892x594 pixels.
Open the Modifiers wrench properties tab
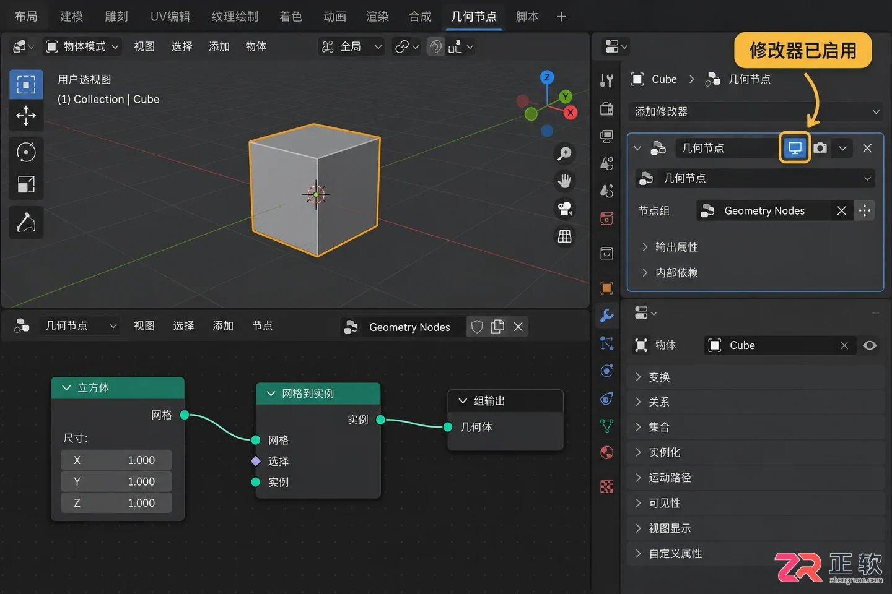click(607, 316)
